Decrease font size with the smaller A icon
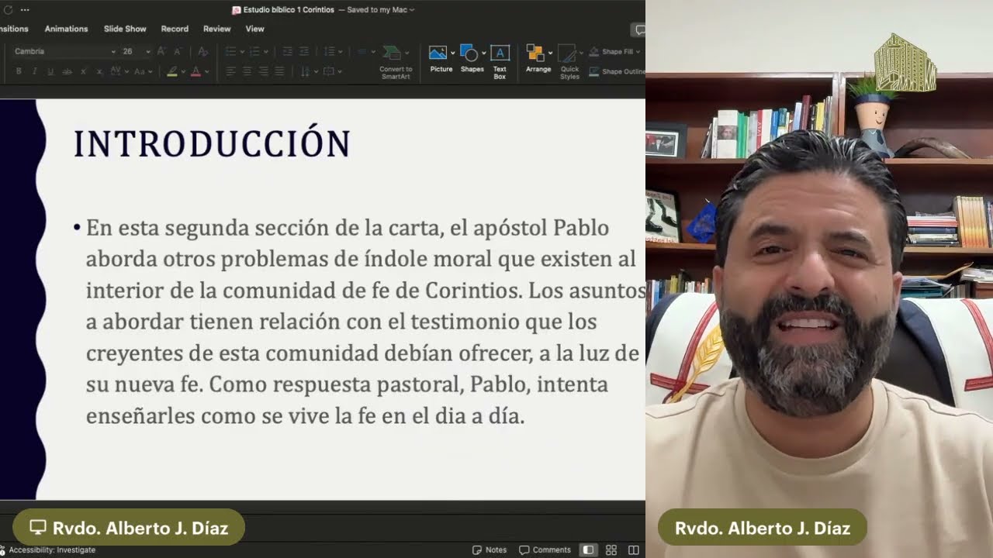The width and height of the screenshot is (993, 558). pos(177,51)
